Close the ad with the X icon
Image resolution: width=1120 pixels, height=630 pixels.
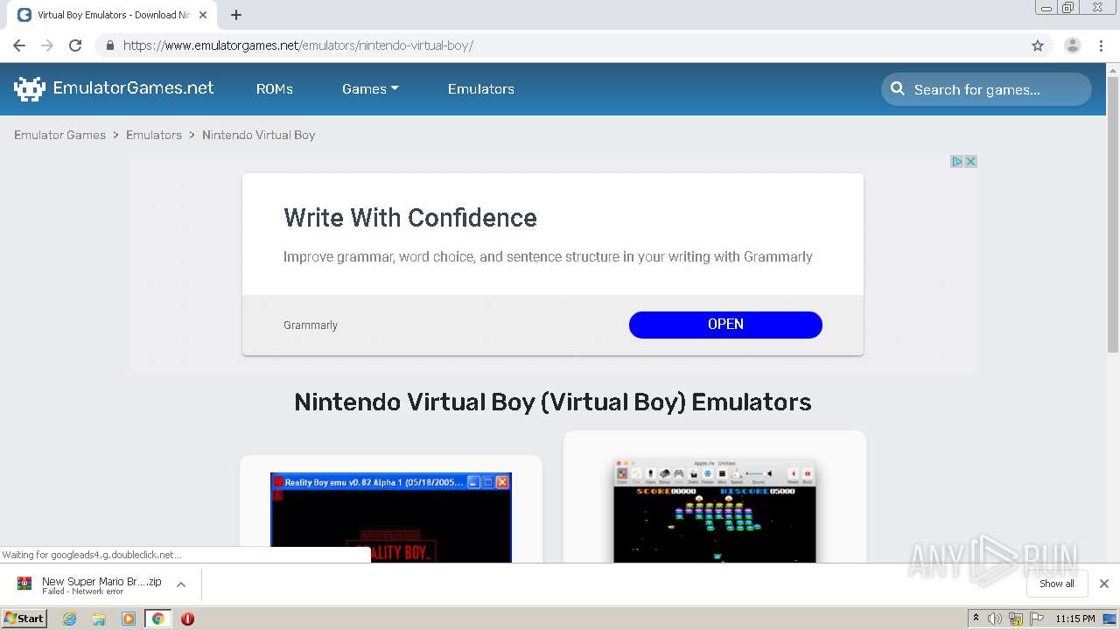pyautogui.click(x=970, y=161)
